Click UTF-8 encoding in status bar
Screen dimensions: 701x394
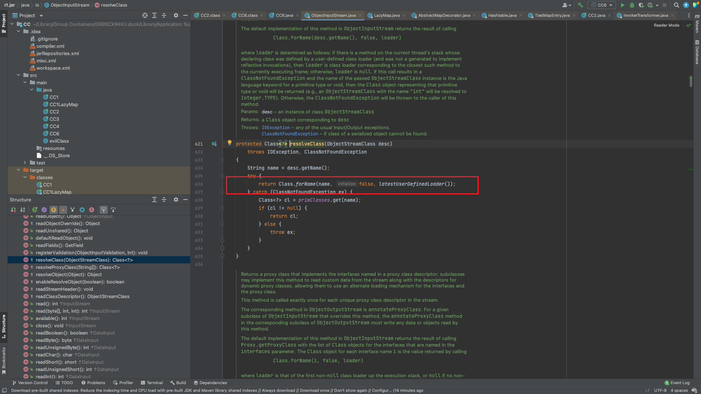[x=660, y=390]
